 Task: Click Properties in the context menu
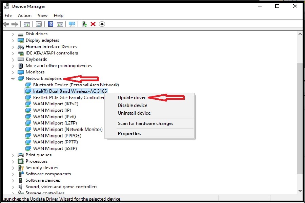coord(129,133)
